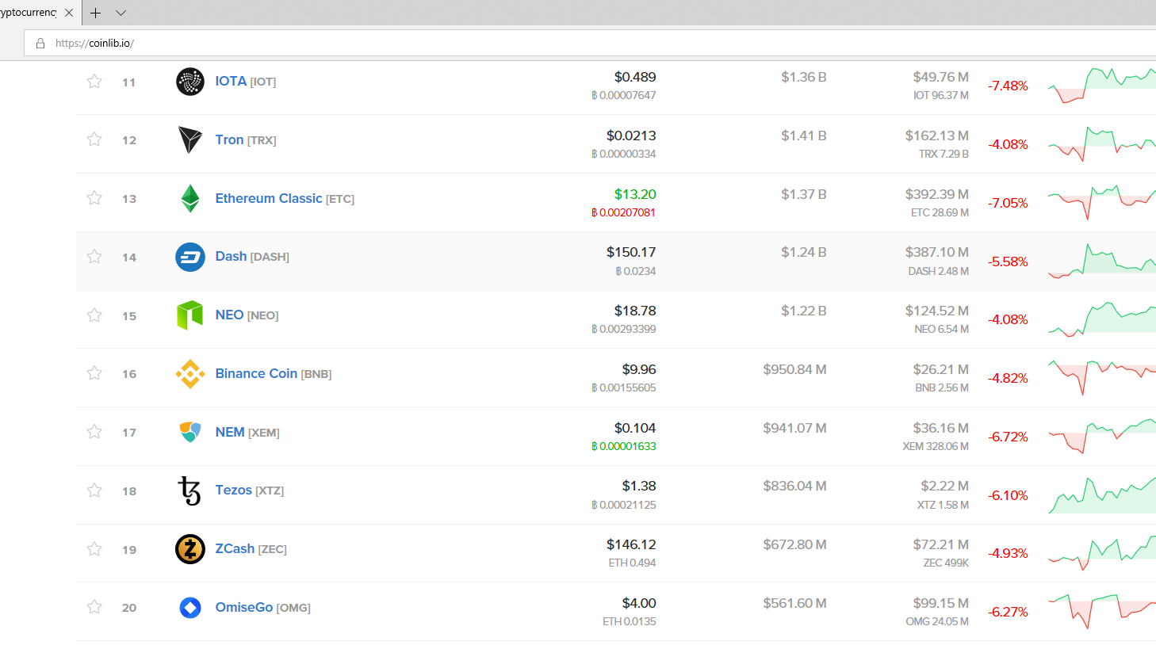Click the NEO price sparkline chart
Screen dimensions: 1156x649
(1102, 319)
